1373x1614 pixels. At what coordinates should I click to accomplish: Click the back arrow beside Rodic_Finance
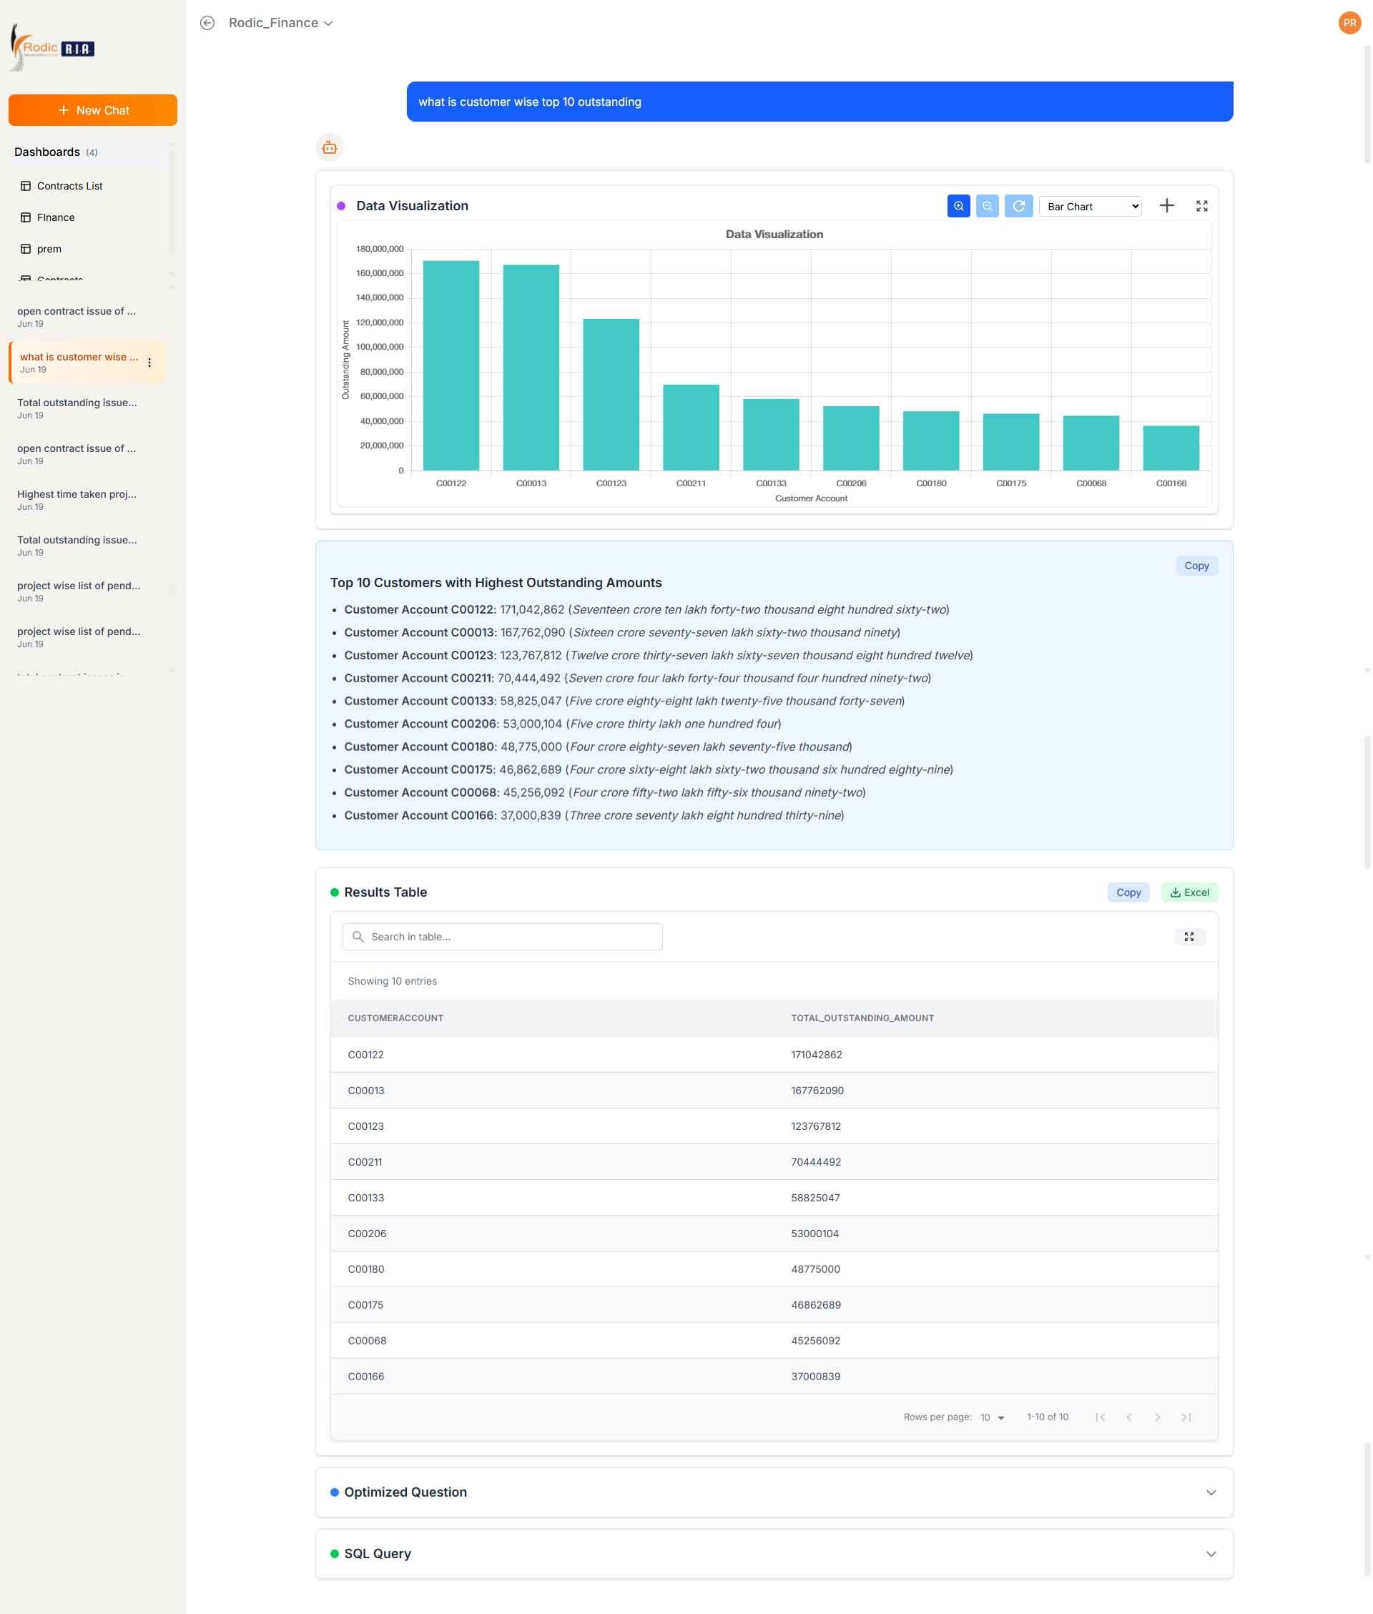tap(207, 24)
